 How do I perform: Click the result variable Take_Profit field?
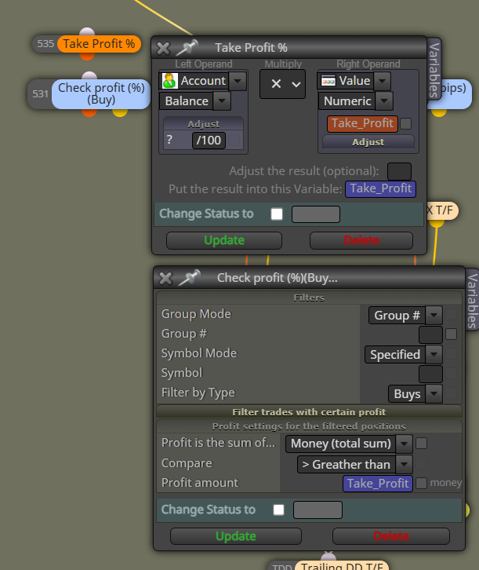[380, 189]
